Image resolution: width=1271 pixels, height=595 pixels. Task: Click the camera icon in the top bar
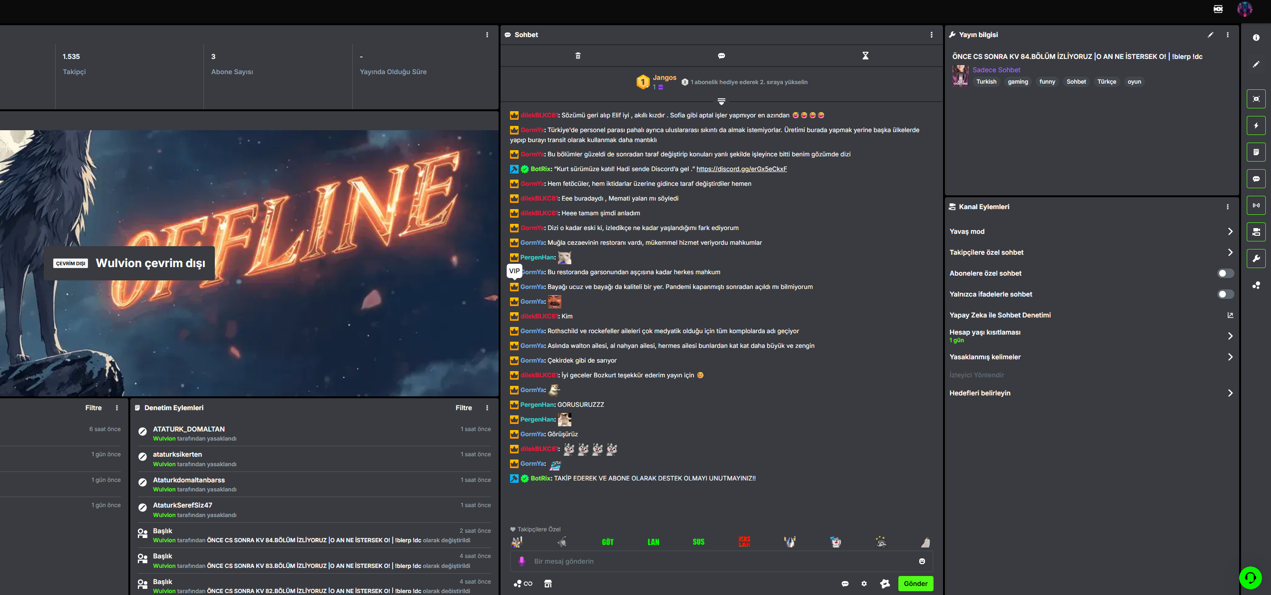(1218, 9)
